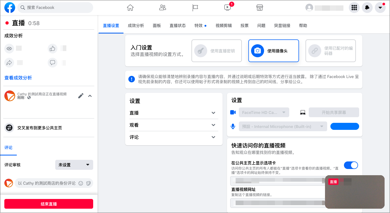Select the 特效 tab
Screen dimensions: 390x213
[200, 26]
